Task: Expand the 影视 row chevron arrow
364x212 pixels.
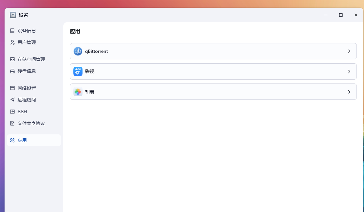Action: (349, 71)
